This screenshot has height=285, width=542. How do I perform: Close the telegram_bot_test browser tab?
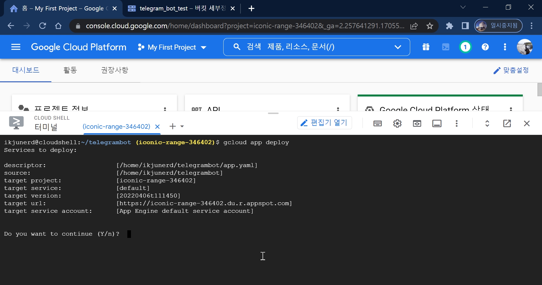tap(233, 8)
